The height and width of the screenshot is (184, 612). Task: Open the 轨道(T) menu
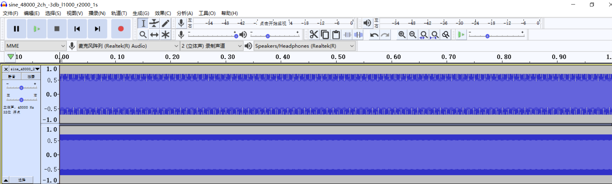coord(119,13)
